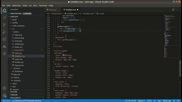This screenshot has height=102, width=182.
Task: Open logo.png in the explorer
Action: click(26, 35)
